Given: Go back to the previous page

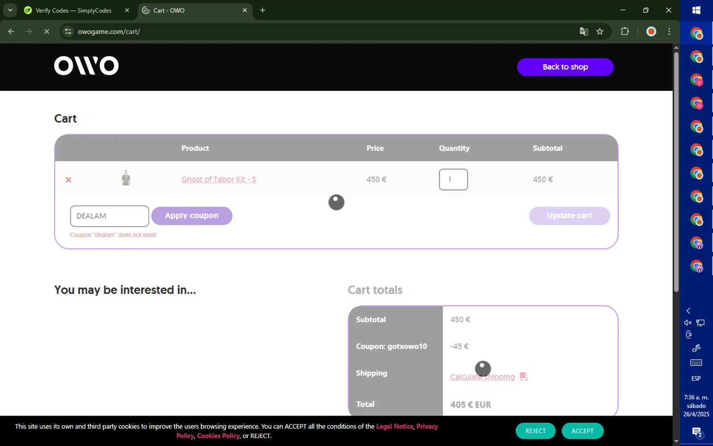Looking at the screenshot, I should point(11,31).
